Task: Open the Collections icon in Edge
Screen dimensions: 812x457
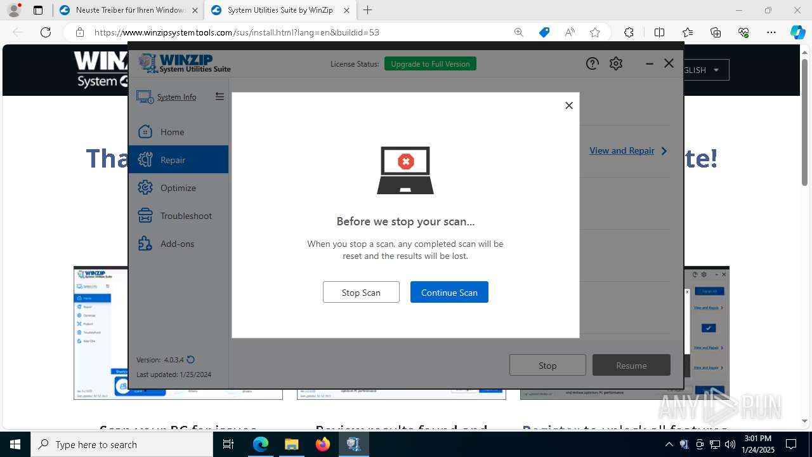Action: pyautogui.click(x=716, y=32)
